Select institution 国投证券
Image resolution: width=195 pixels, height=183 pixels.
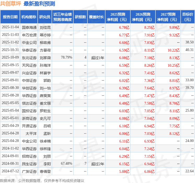[x=29, y=111]
